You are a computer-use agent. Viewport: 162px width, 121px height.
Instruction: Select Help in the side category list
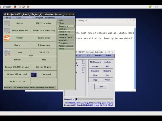[x=66, y=20]
